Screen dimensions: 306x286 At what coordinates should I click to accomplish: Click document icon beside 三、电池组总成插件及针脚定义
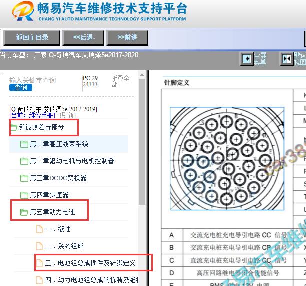[x=39, y=263]
